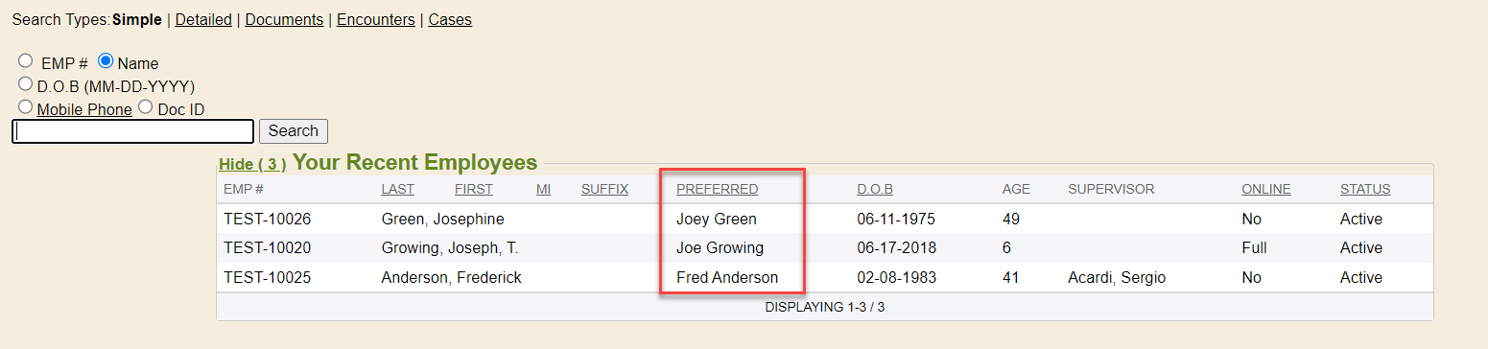Switch to Detailed search type

pyautogui.click(x=203, y=19)
